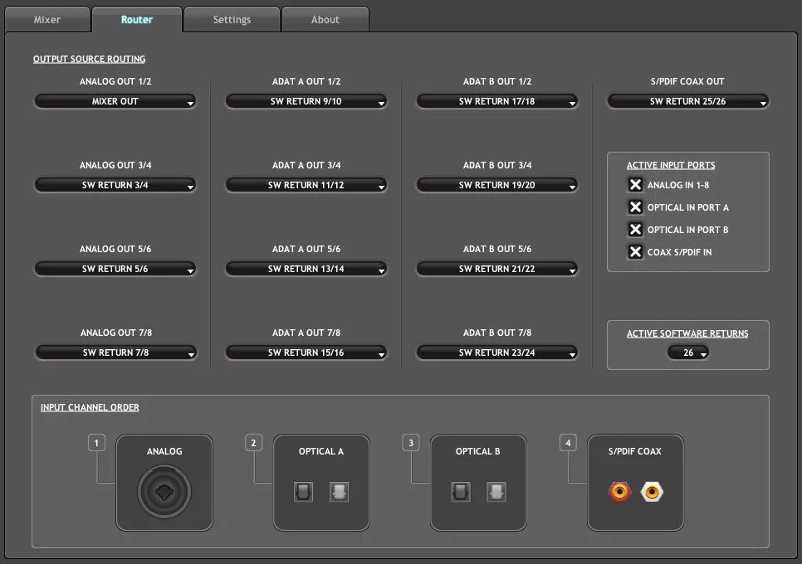Image resolution: width=802 pixels, height=564 pixels.
Task: Change the ADAT A Out 5/6 routing selection
Action: 306,268
